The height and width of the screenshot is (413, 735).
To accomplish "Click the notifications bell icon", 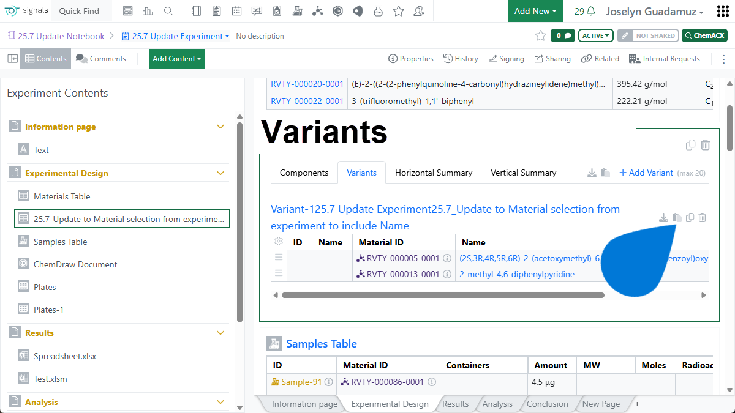I will 591,11.
